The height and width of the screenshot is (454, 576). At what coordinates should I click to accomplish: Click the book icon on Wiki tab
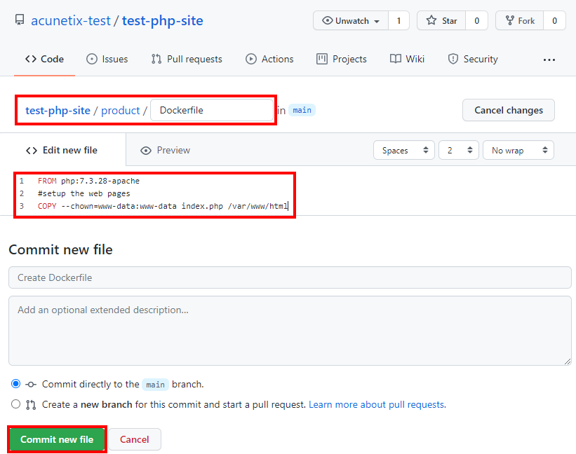(x=395, y=59)
